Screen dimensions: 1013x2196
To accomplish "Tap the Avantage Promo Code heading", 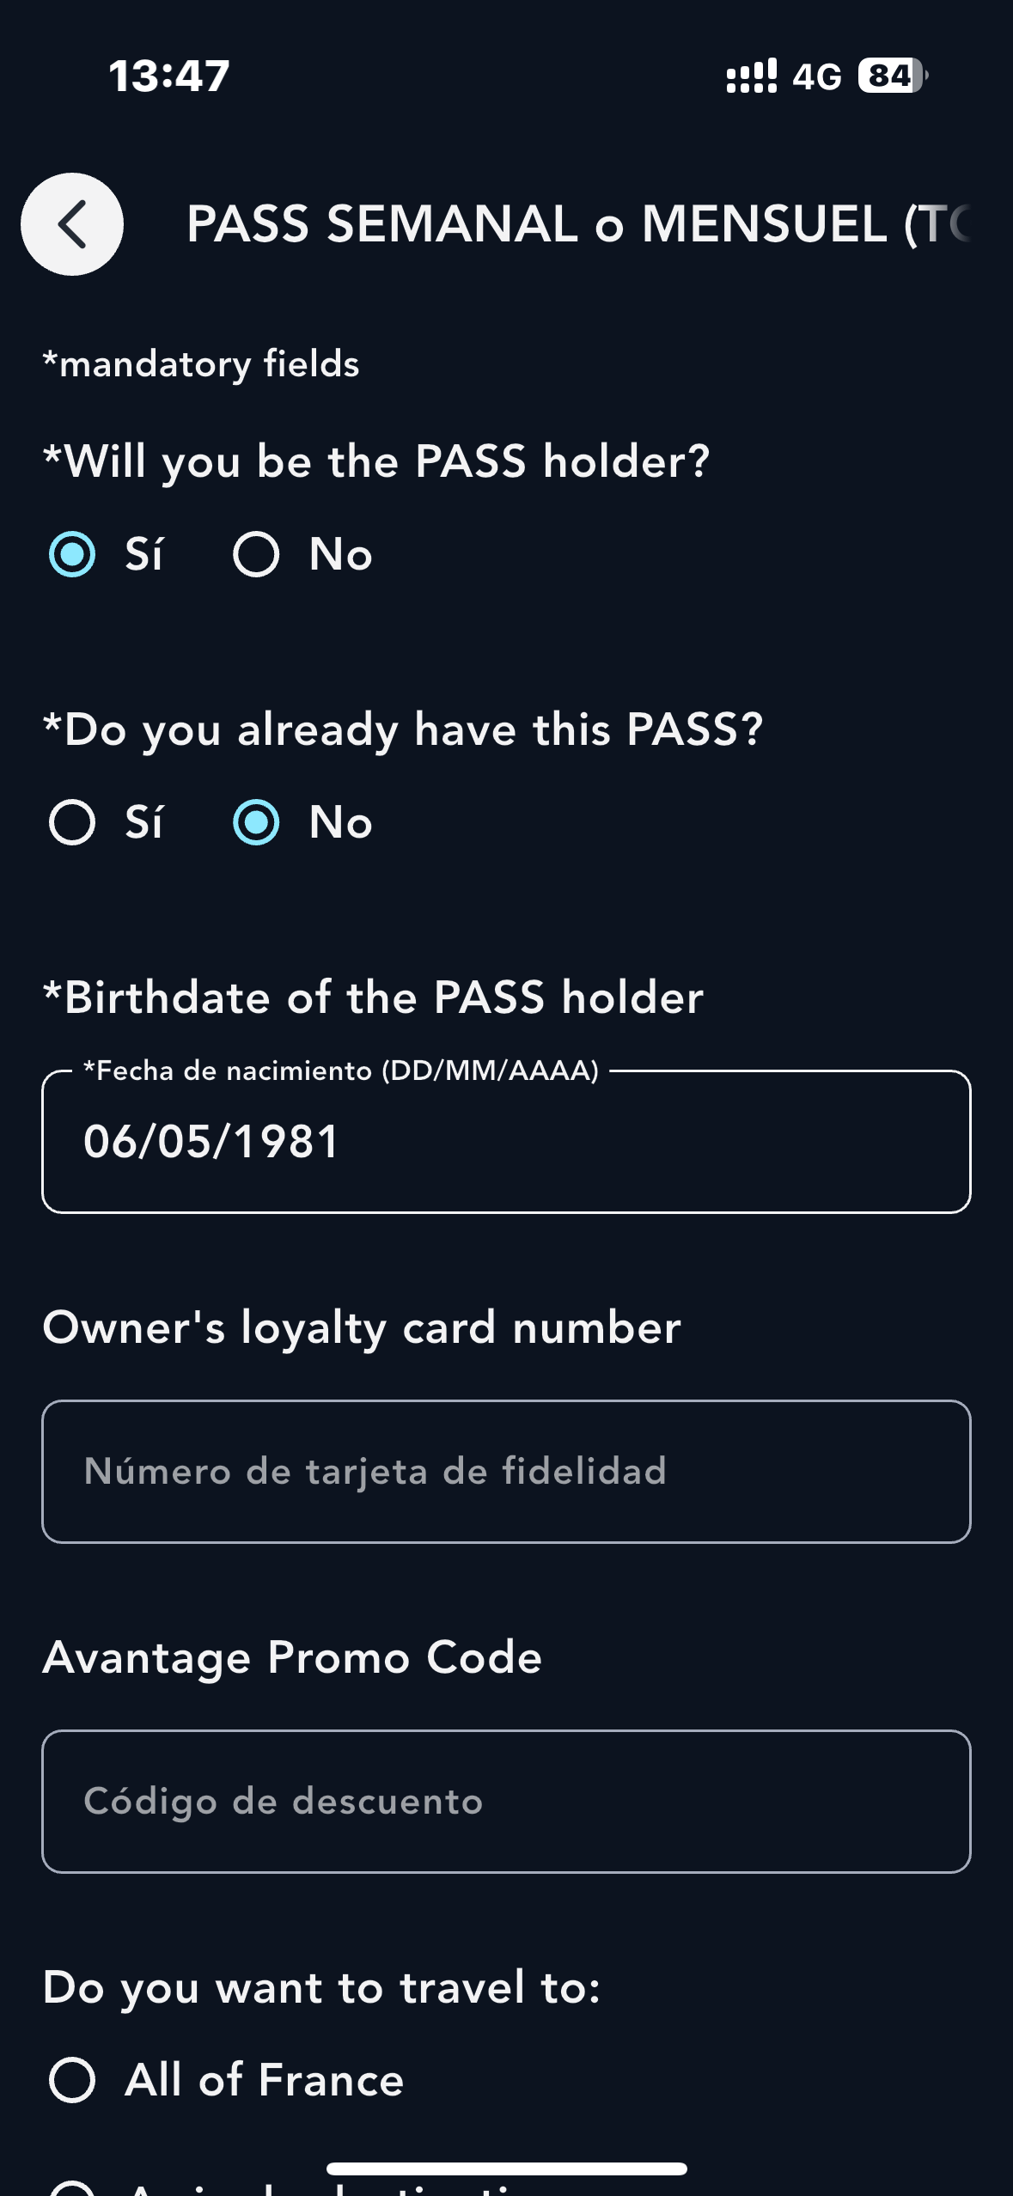I will click(292, 1657).
